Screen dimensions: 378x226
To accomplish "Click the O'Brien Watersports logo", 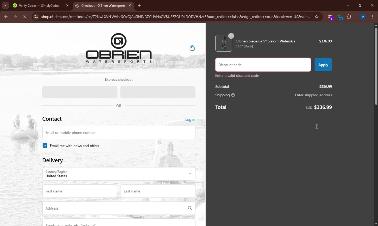I will [119, 48].
